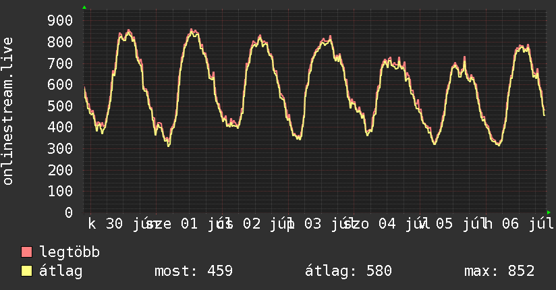This screenshot has width=556, height=290.
Task: Click the yellow átlag legend swatch
Action: (x=26, y=271)
